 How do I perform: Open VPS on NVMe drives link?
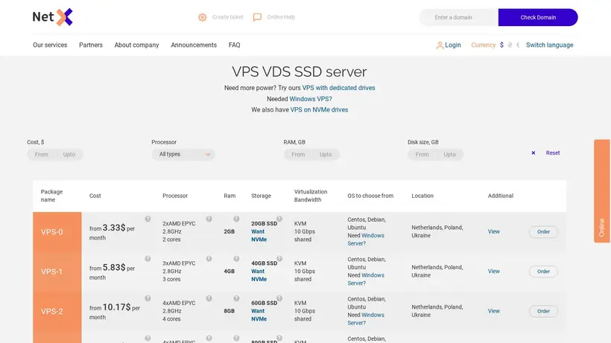click(x=319, y=109)
